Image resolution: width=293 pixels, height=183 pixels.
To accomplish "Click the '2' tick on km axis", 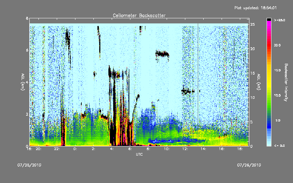I will click(x=27, y=114).
